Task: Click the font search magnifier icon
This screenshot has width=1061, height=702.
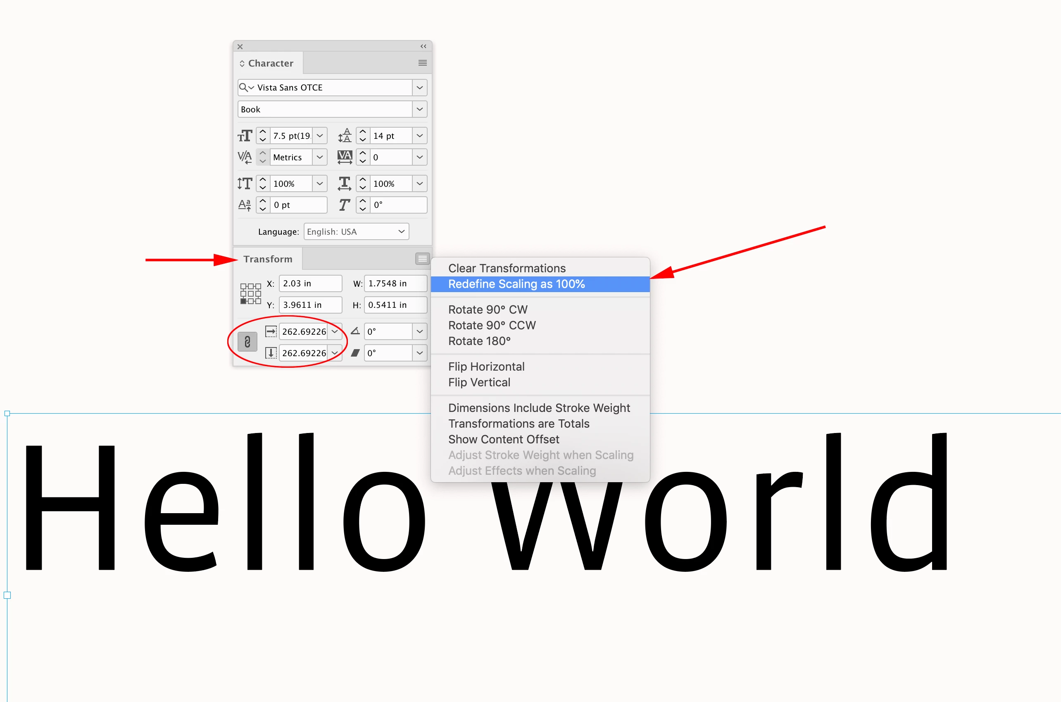Action: click(243, 87)
